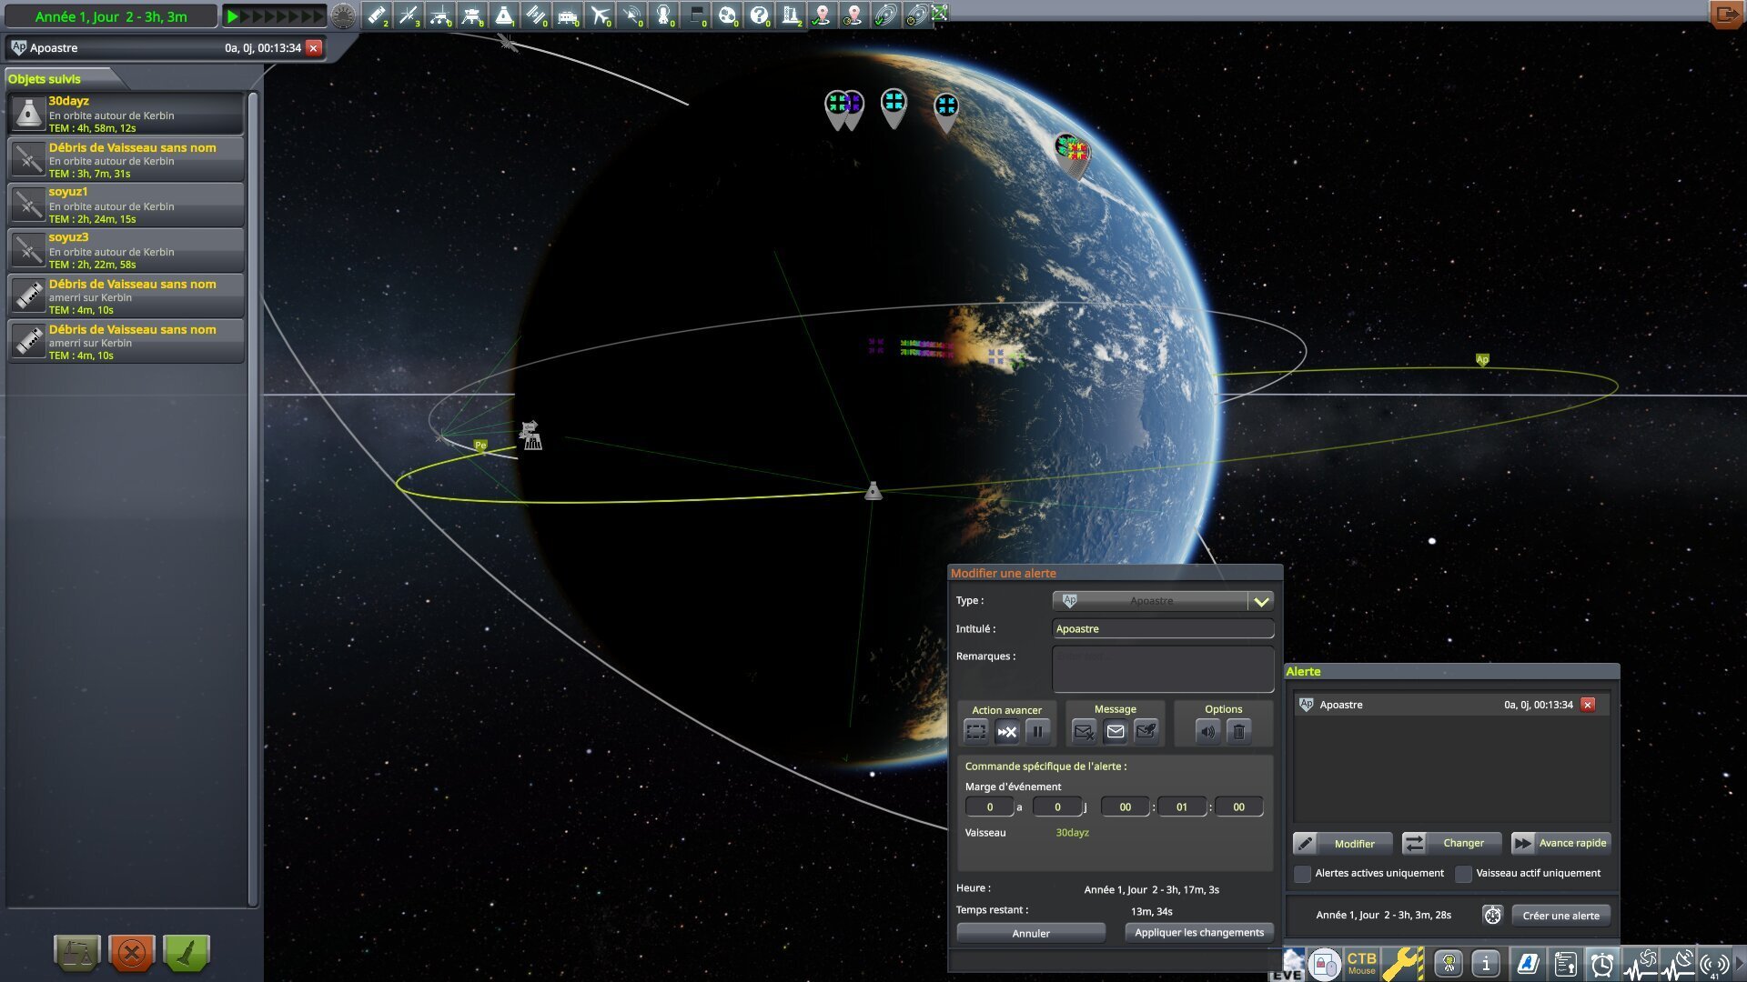Screen dimensions: 1747x982
Task: Toggle the lander vessel filter
Action: [x=472, y=15]
